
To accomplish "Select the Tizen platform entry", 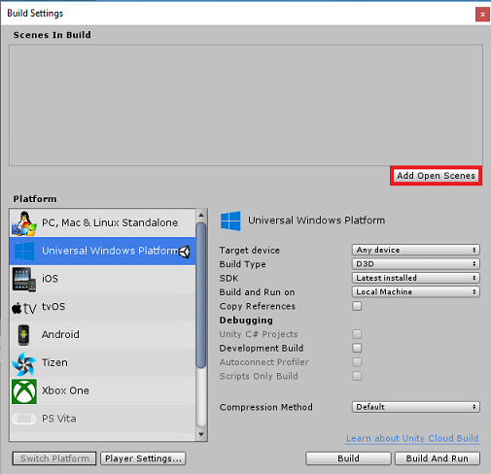I will pyautogui.click(x=103, y=363).
